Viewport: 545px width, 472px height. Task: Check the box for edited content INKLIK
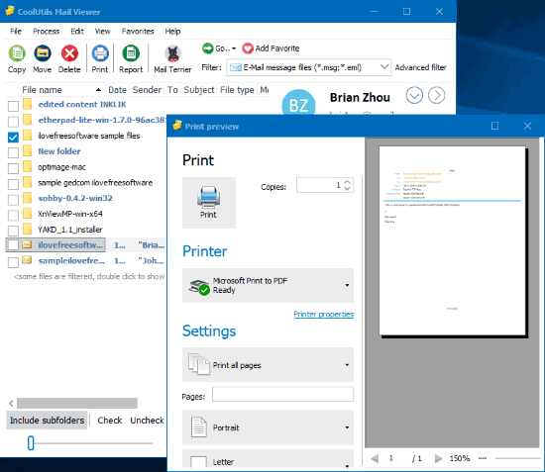click(x=13, y=106)
